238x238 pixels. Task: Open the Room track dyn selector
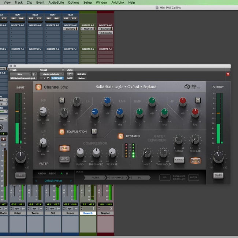coord(70,209)
